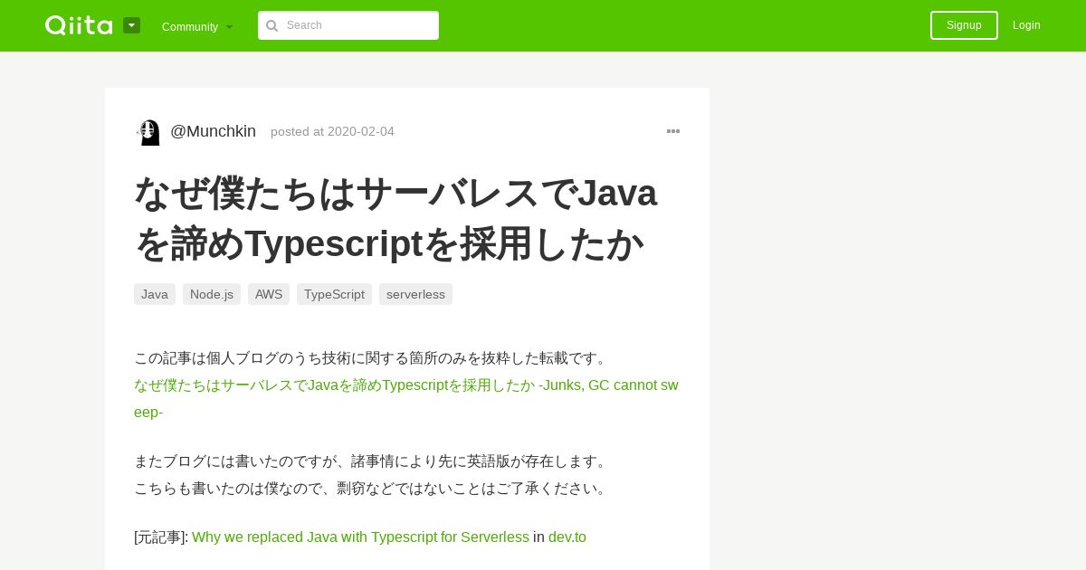The width and height of the screenshot is (1086, 570).
Task: Open the dev.to link
Action: (x=567, y=537)
